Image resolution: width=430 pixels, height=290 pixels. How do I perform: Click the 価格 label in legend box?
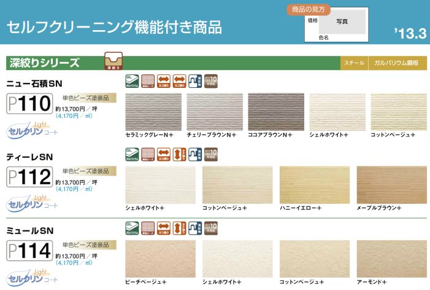(x=312, y=20)
